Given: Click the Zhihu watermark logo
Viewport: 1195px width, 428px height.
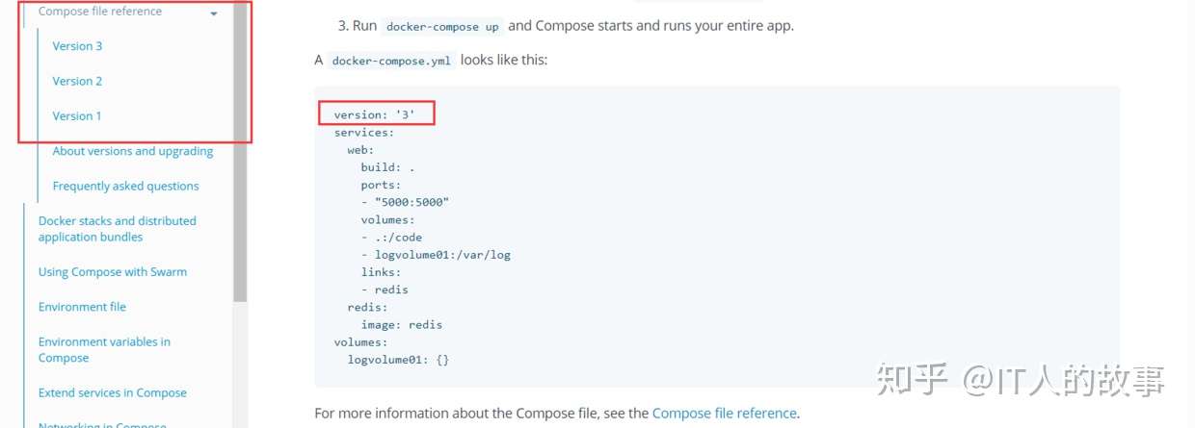Looking at the screenshot, I should point(912,379).
